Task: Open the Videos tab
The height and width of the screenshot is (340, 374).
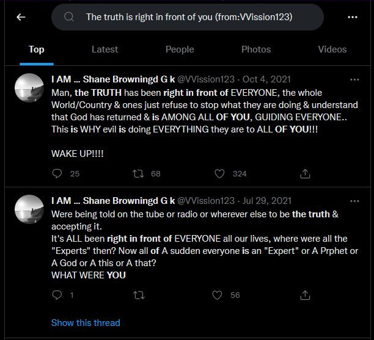Action: [332, 49]
